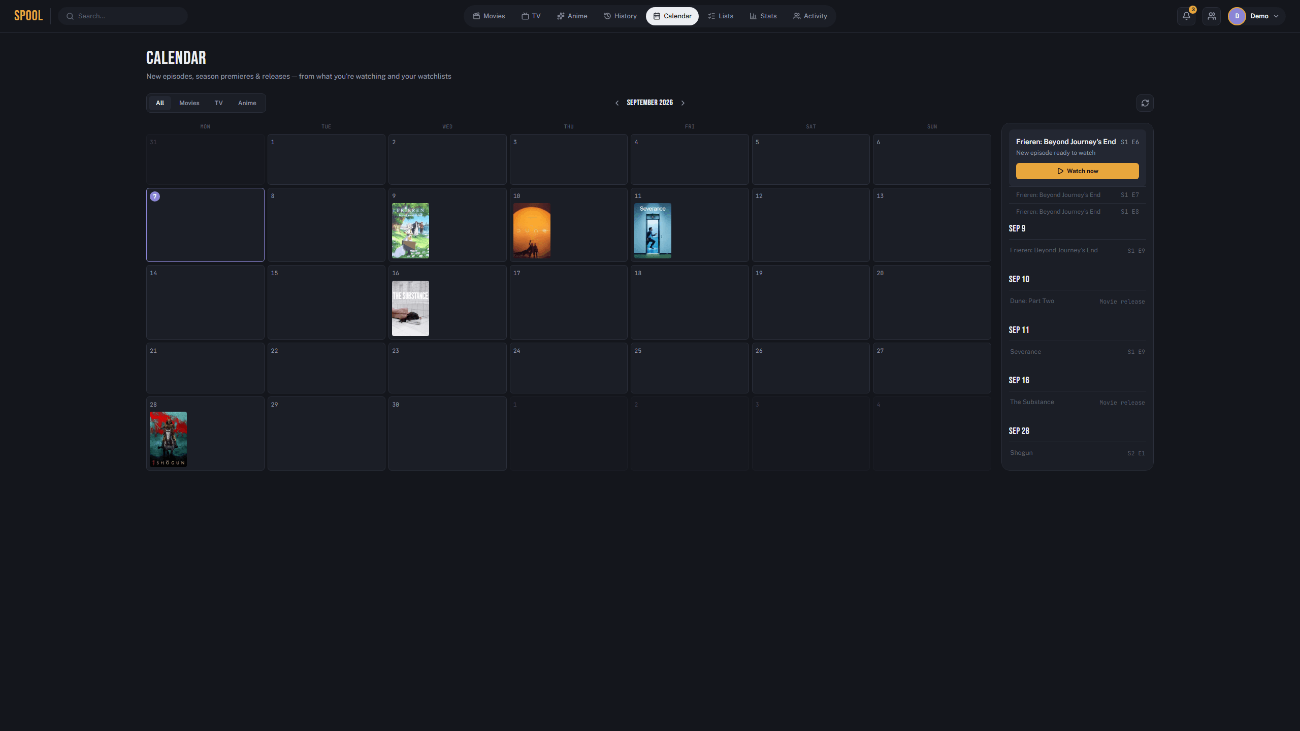This screenshot has width=1300, height=731.
Task: Open the friends icon button
Action: pos(1212,16)
